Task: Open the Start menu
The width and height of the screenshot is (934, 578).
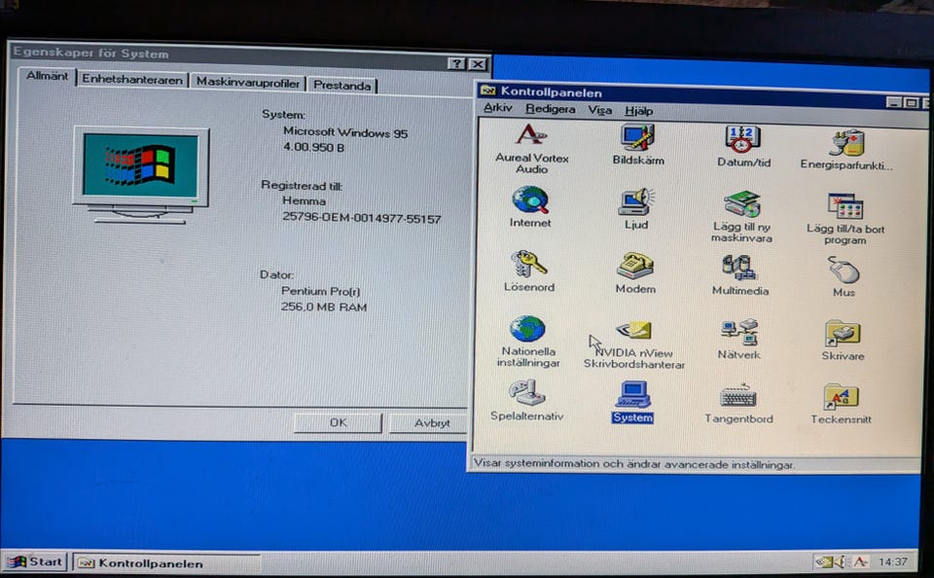Action: click(35, 561)
